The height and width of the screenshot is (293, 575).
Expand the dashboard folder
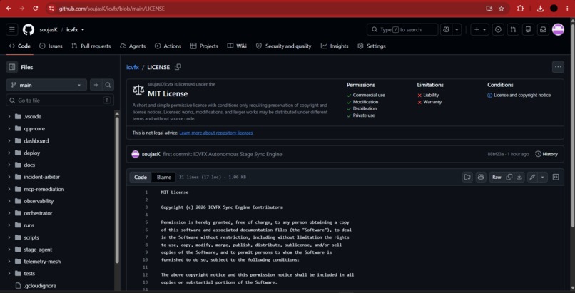click(x=9, y=140)
